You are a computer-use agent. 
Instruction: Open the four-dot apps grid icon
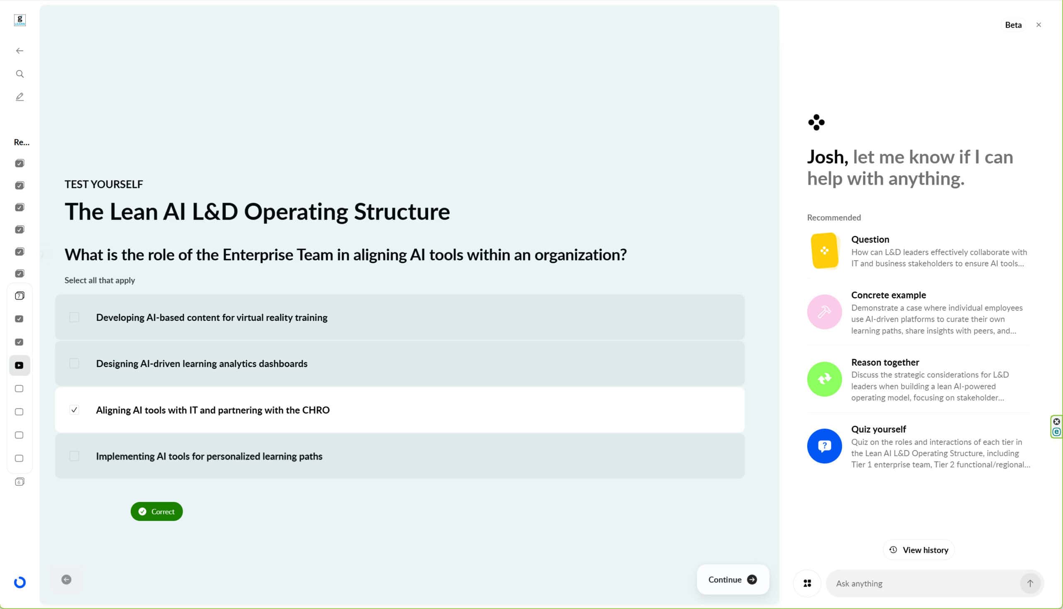coord(807,583)
